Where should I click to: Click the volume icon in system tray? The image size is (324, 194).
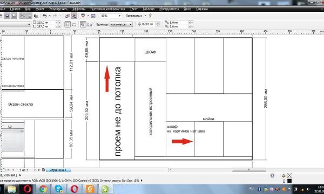pos(308,189)
